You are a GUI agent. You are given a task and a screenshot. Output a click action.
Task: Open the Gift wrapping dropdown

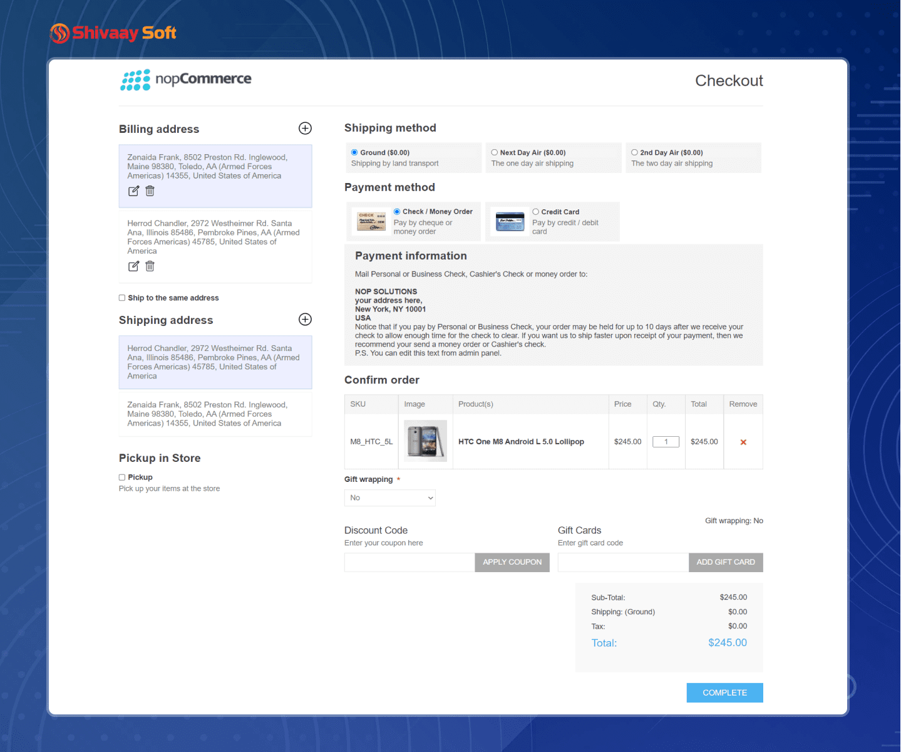point(390,498)
